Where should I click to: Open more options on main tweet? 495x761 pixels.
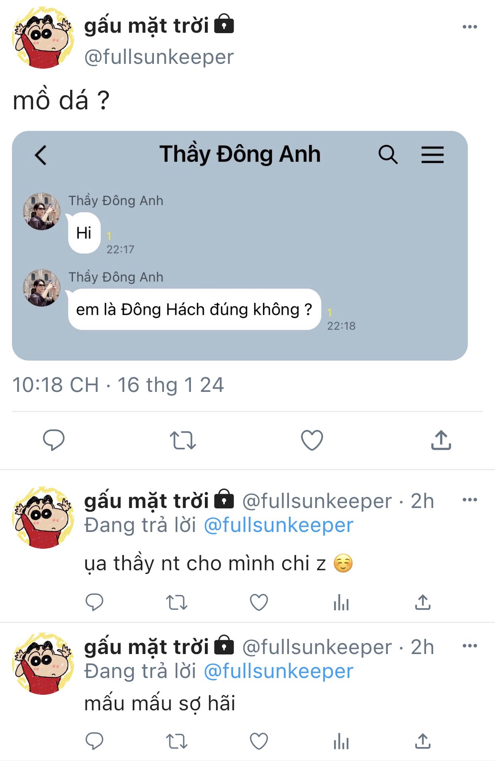tap(469, 27)
